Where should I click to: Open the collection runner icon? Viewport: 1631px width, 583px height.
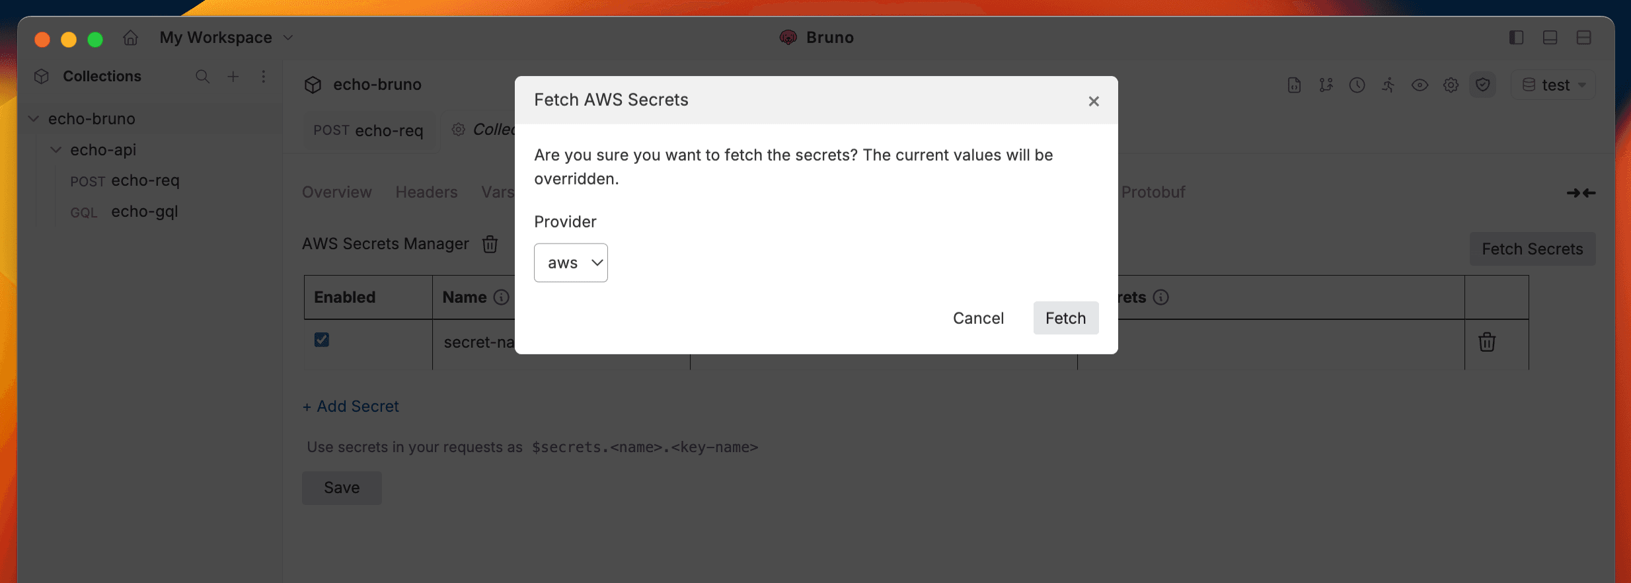pos(1388,85)
